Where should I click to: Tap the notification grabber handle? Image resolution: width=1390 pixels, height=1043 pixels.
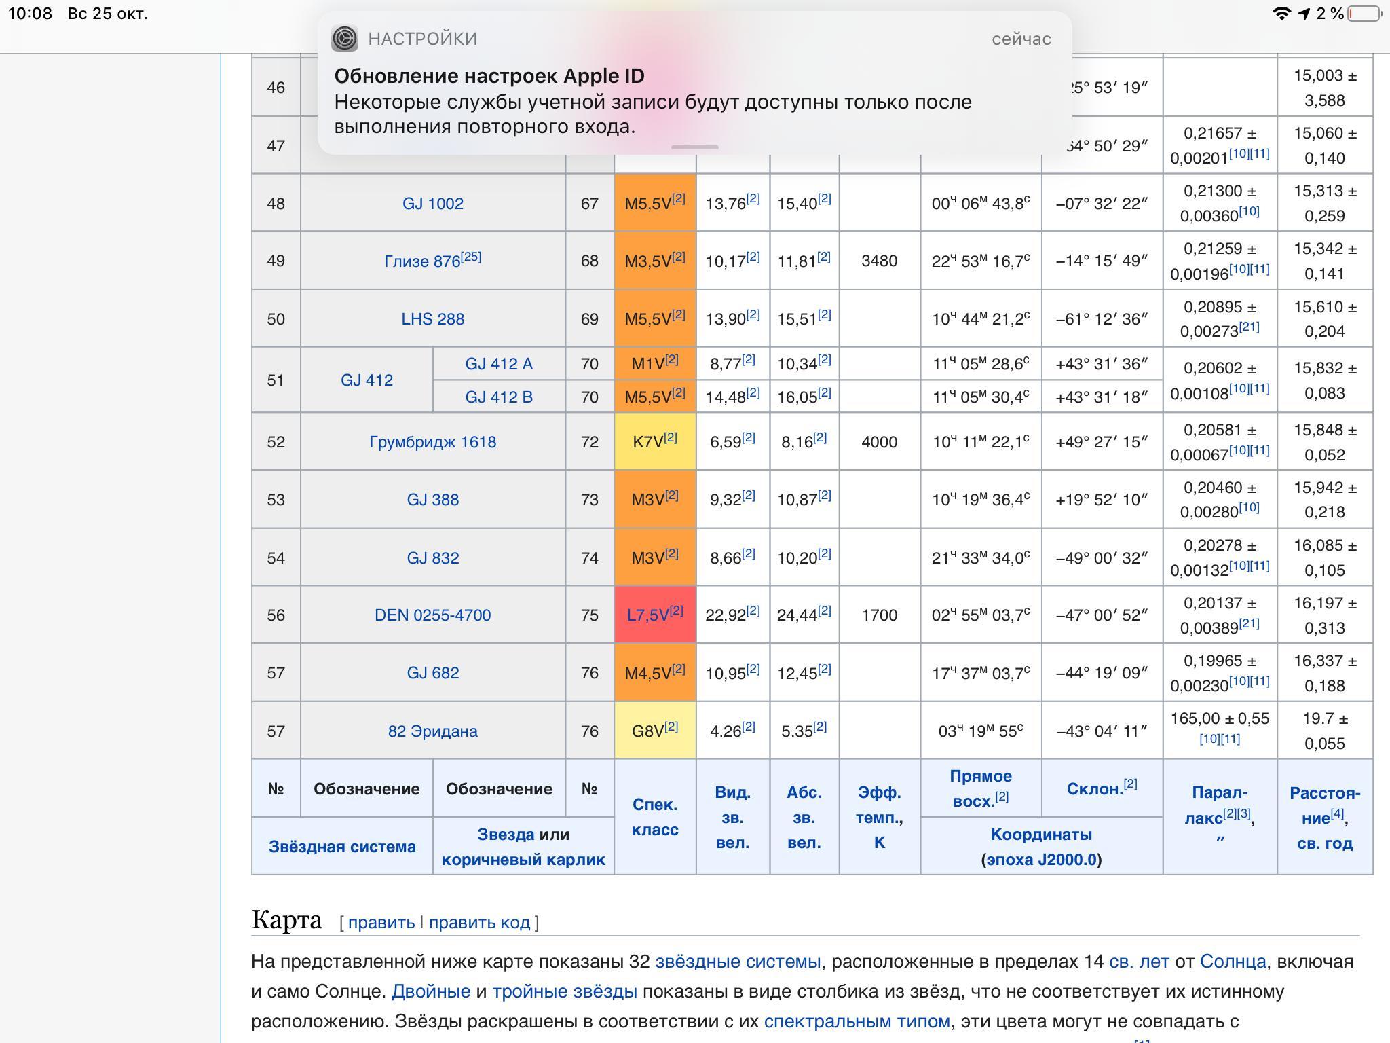pyautogui.click(x=694, y=147)
